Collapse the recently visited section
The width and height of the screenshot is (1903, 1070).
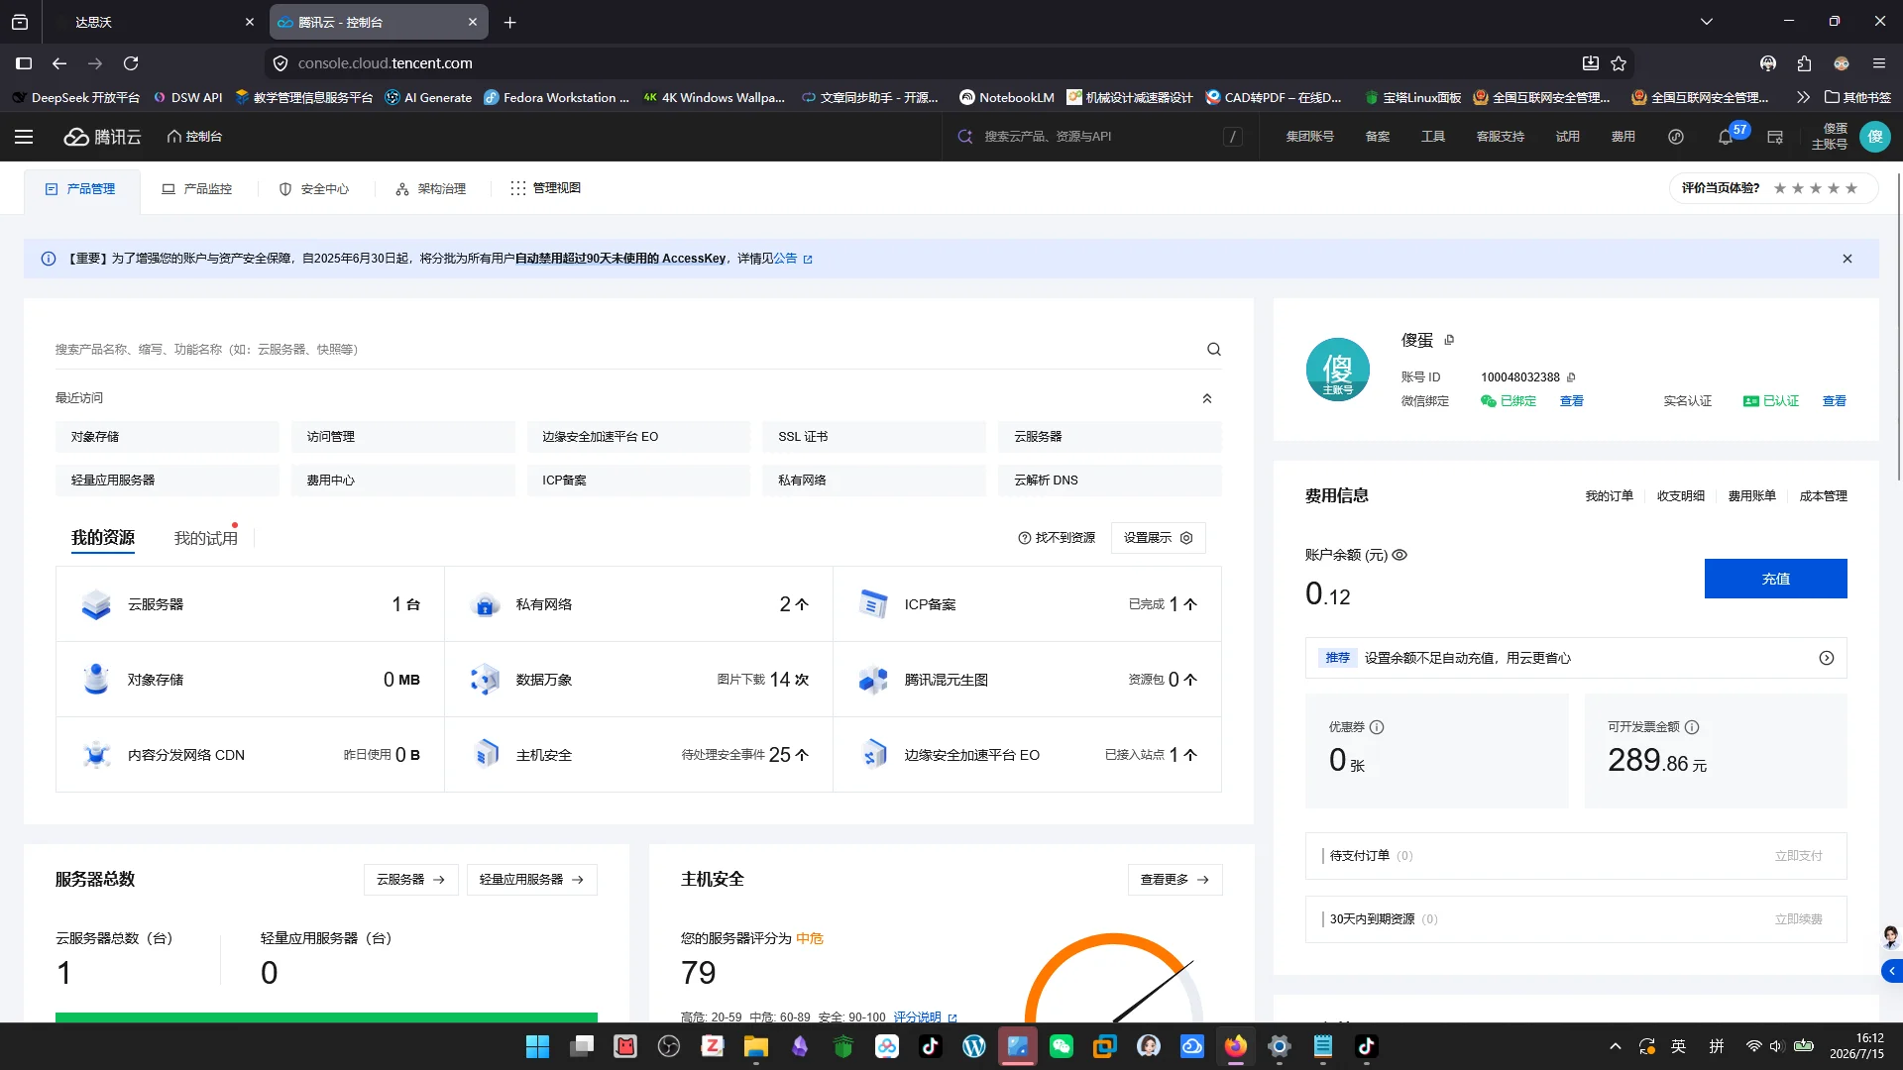[1207, 398]
